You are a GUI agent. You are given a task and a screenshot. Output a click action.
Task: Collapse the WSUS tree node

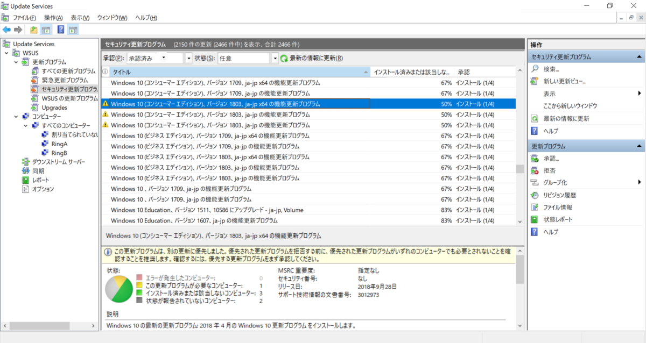6,53
